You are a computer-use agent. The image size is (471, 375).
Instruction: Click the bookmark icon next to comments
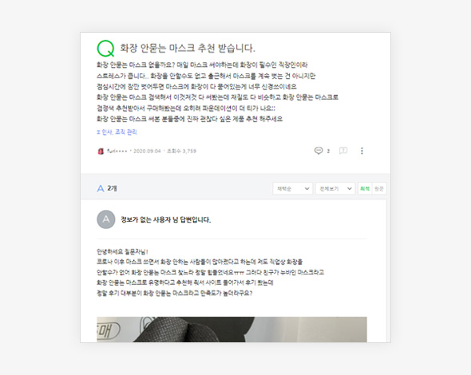343,151
